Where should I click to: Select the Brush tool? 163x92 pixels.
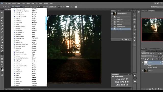(2, 32)
